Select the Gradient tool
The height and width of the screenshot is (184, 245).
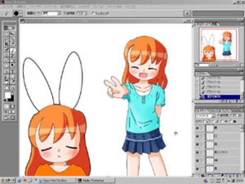(x=13, y=60)
